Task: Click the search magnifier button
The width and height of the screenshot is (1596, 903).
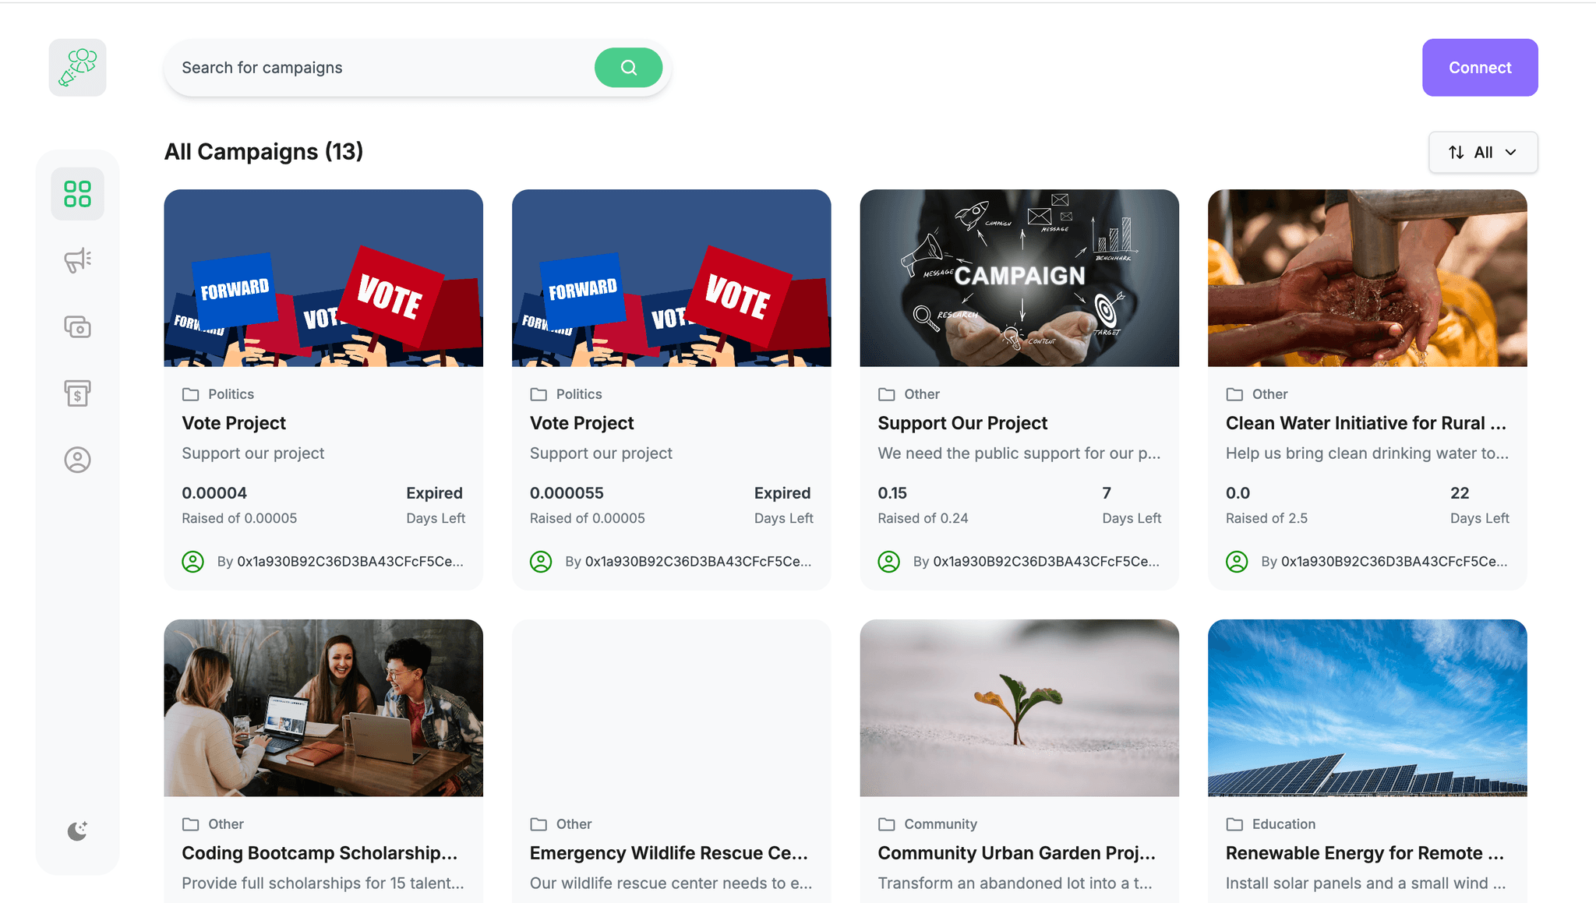Action: (628, 68)
